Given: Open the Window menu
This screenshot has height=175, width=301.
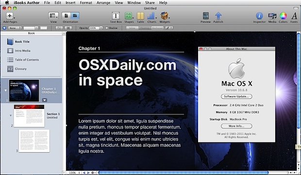Looking at the screenshot, I should click(134, 3).
